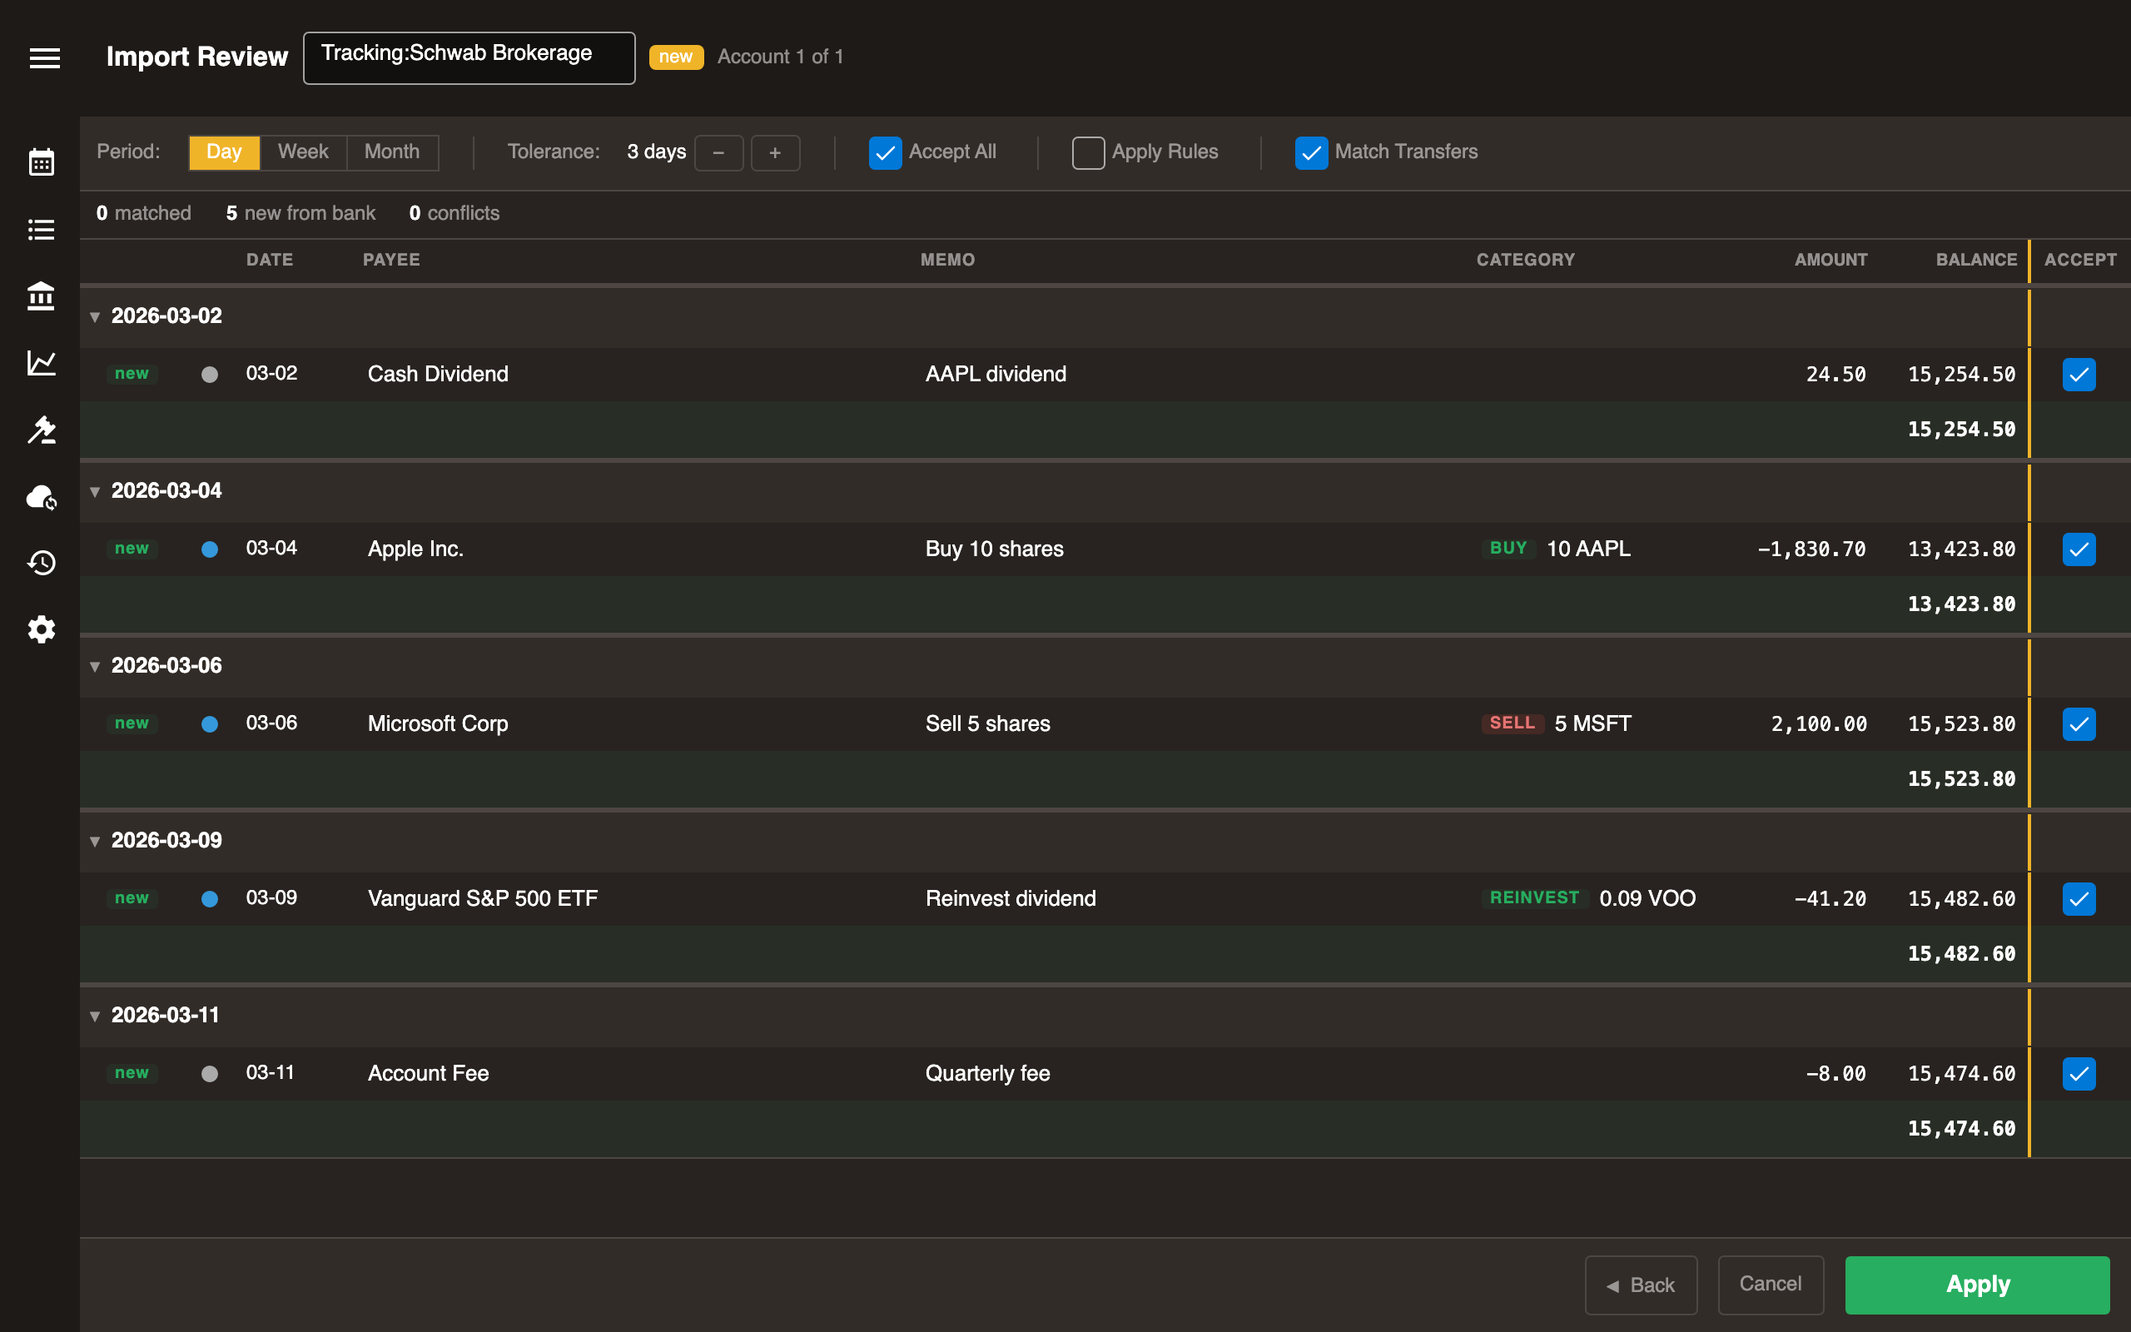Collapse the 2026-03-11 group

(x=95, y=1016)
